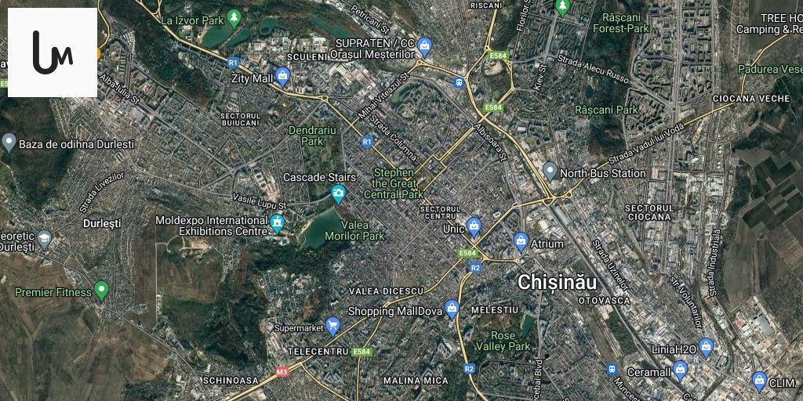This screenshot has width=803, height=401.
Task: Click the Zity Mall shopping pin
Action: point(282,76)
